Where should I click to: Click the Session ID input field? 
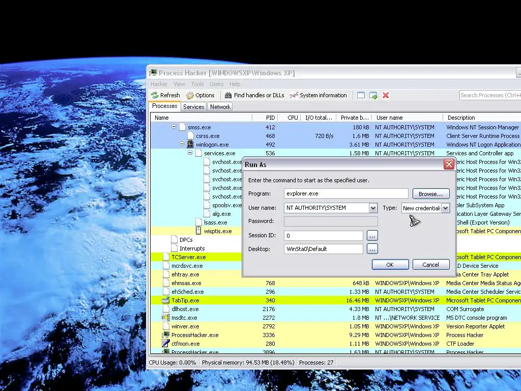[323, 235]
